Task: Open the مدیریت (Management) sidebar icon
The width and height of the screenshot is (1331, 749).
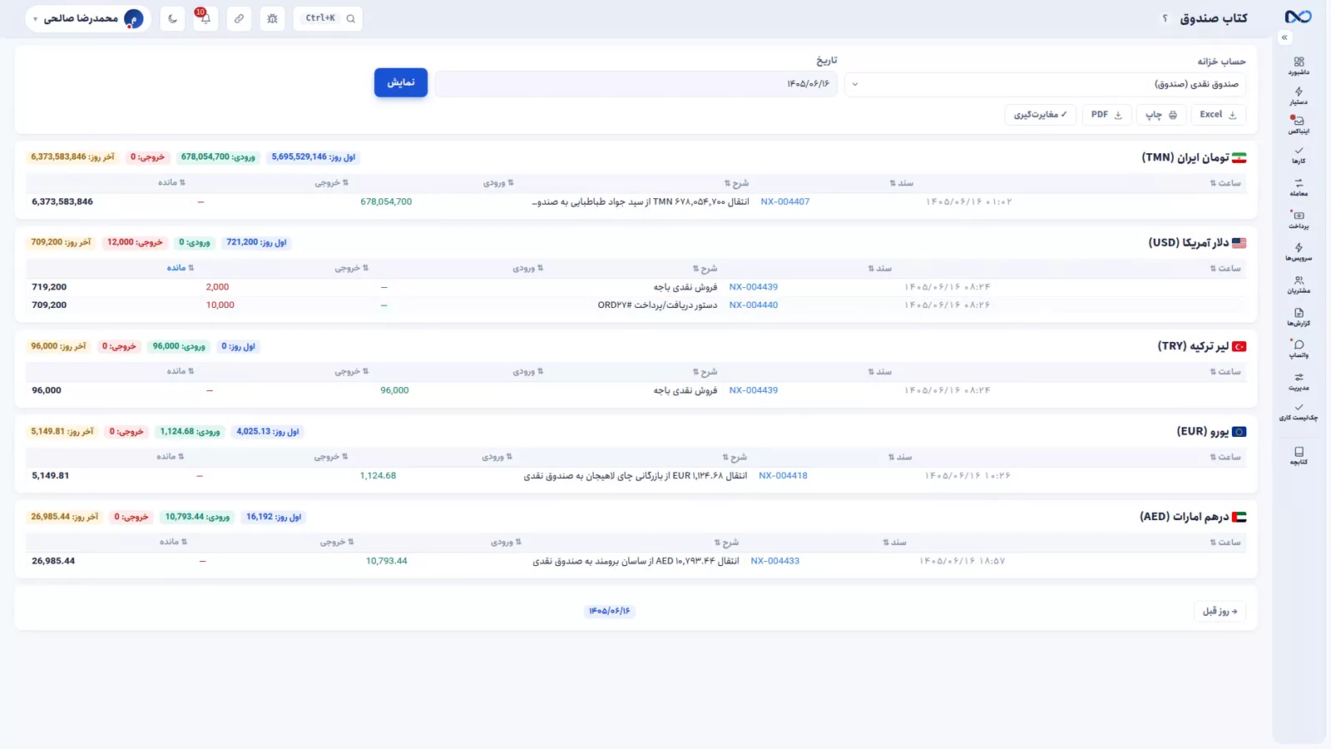Action: point(1299,381)
